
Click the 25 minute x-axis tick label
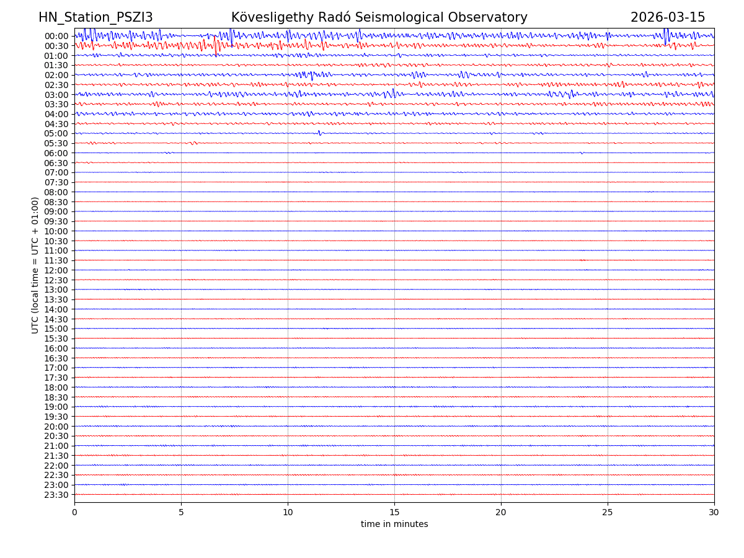tap(608, 513)
